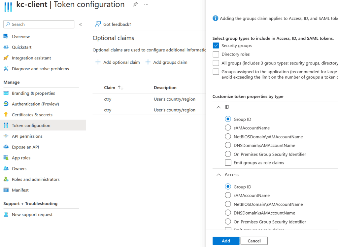
Task: Check Groups assigned to the application checkbox
Action: click(216, 72)
